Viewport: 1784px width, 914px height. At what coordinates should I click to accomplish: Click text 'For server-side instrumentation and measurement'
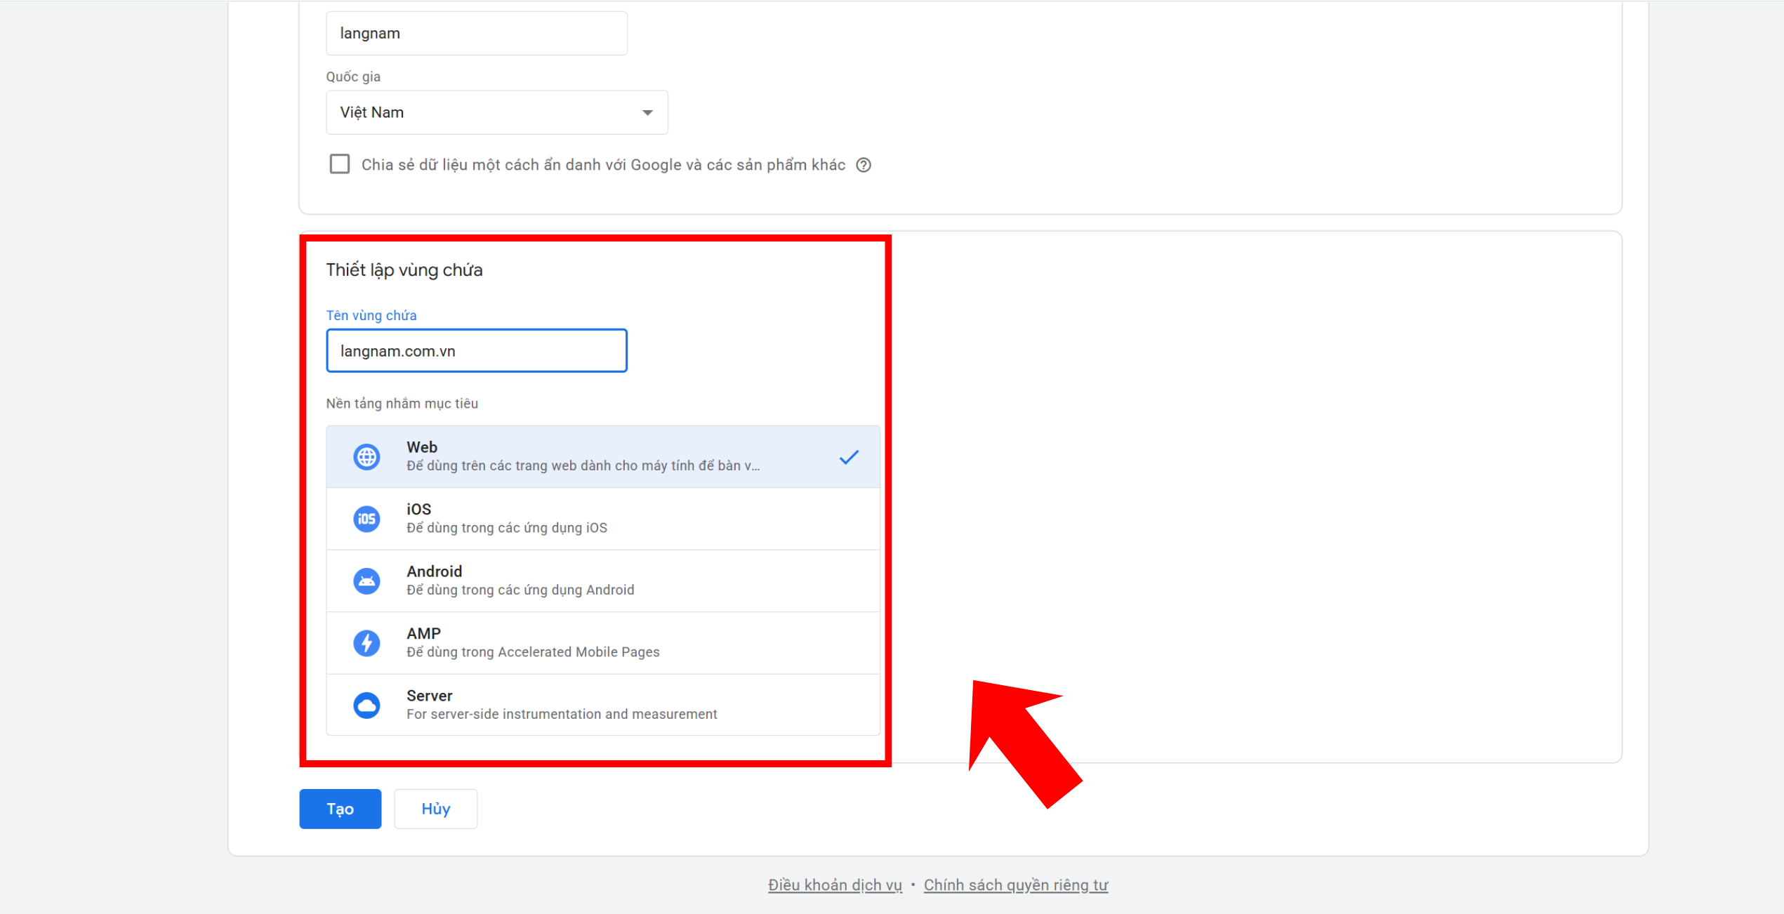click(562, 714)
